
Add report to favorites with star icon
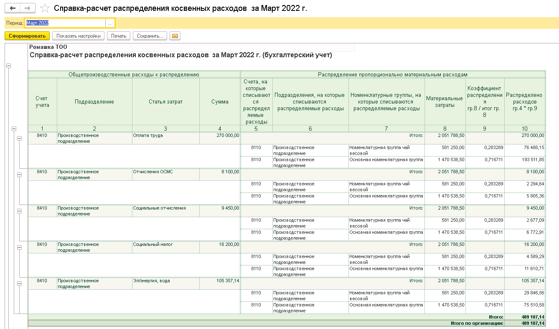coord(45,8)
